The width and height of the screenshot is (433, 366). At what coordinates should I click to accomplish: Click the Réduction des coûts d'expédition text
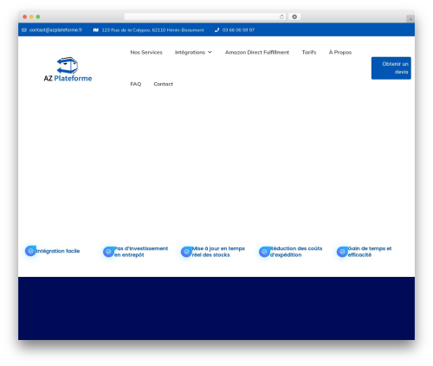(296, 252)
